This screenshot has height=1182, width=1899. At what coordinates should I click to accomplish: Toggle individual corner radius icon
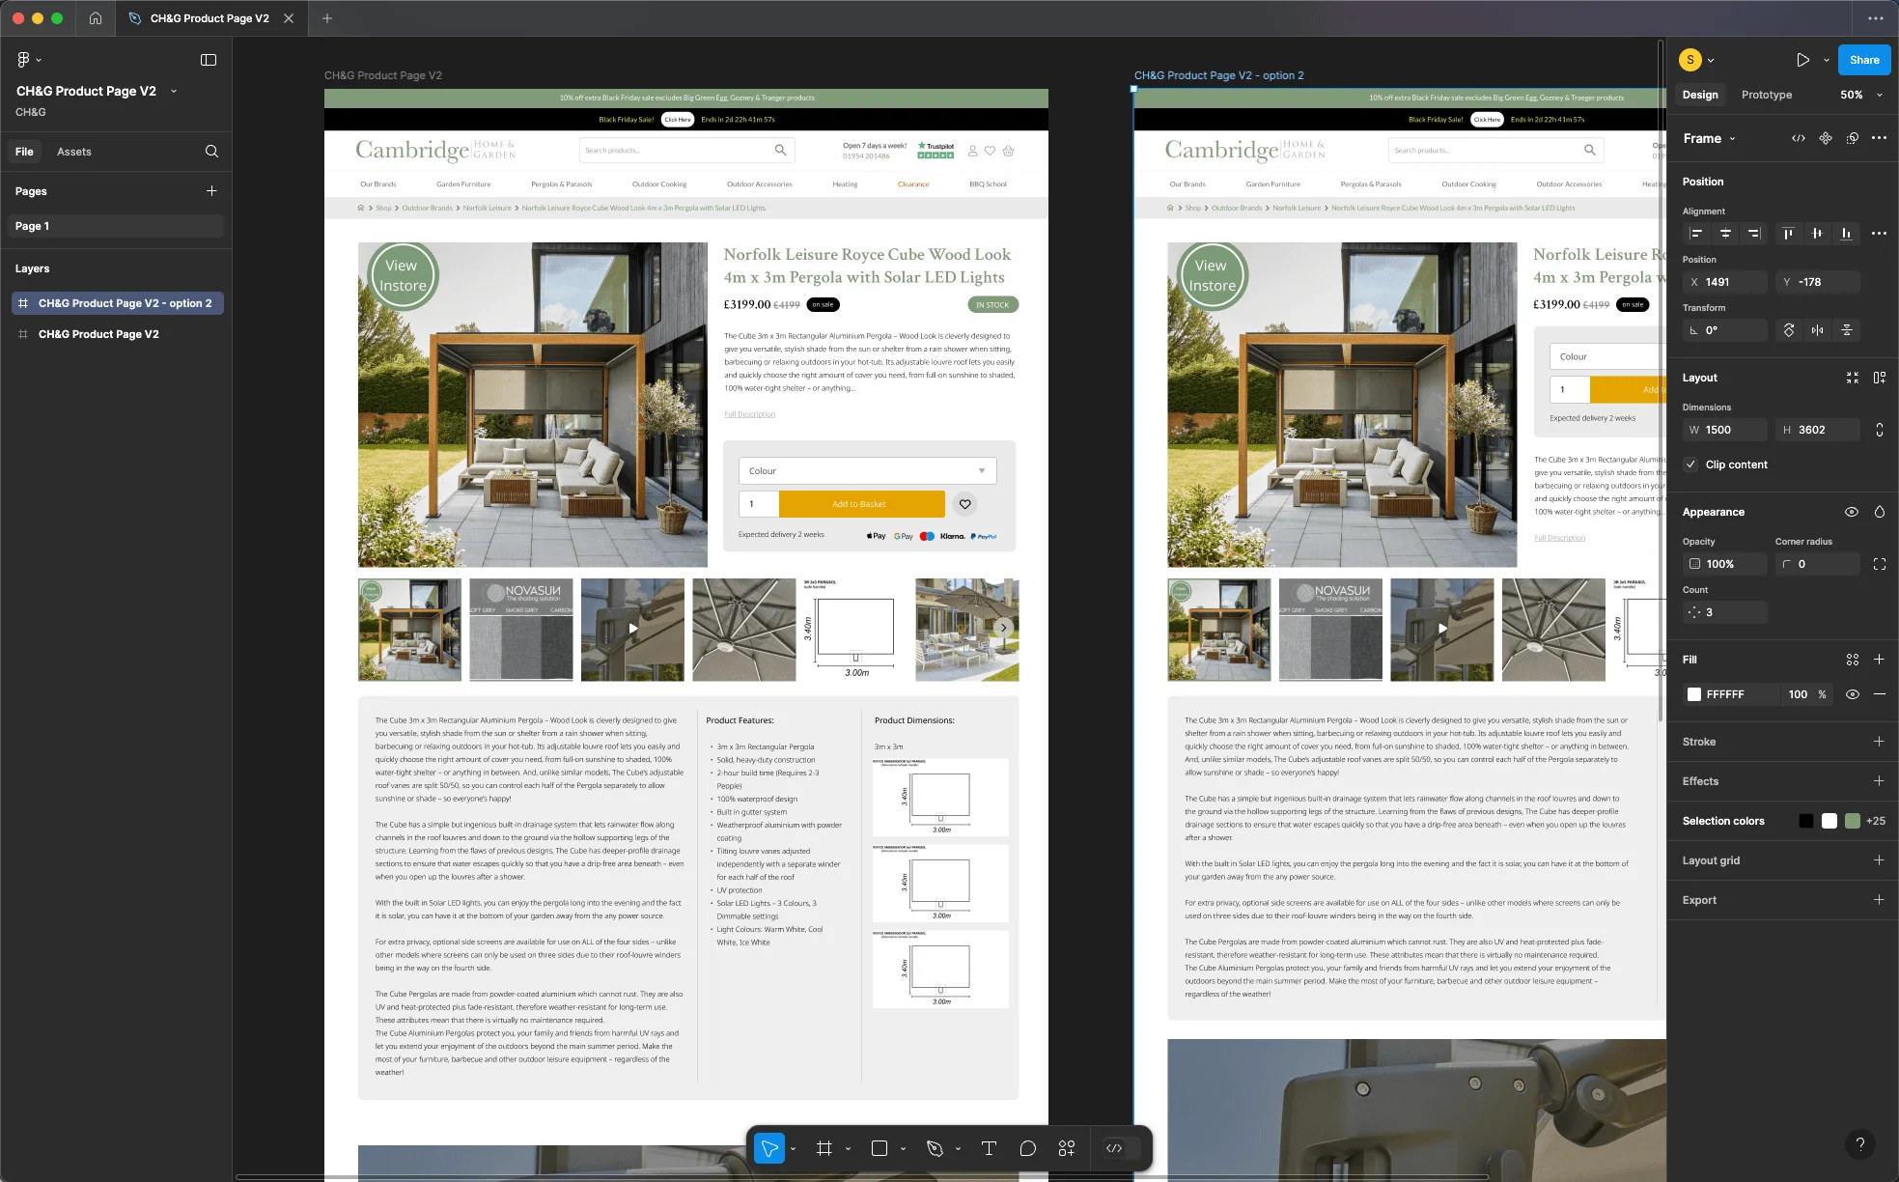1879,564
